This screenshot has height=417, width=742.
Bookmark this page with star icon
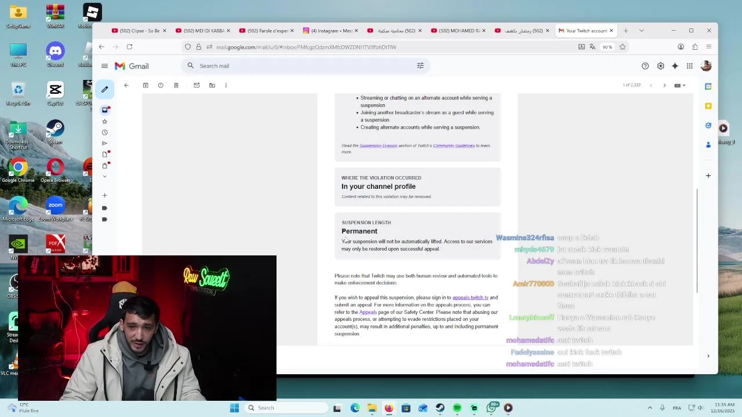(x=622, y=47)
